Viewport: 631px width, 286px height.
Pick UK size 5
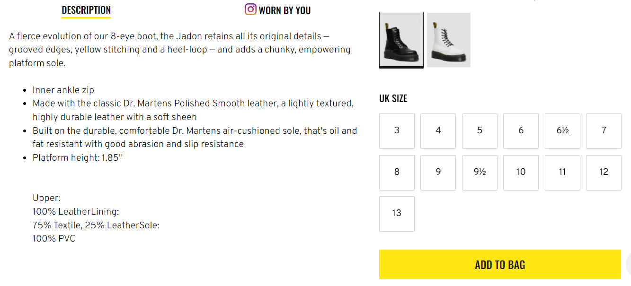(x=480, y=131)
